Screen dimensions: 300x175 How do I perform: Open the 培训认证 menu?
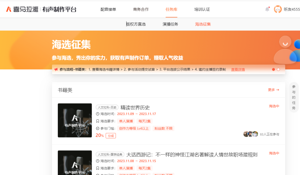202,9
